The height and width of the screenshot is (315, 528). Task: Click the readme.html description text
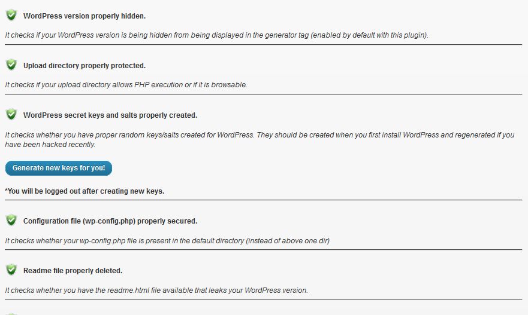coord(156,290)
